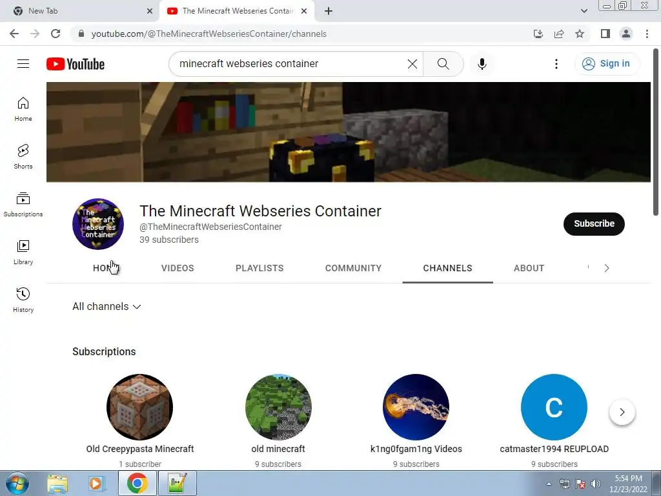Viewport: 661px width, 496px height.
Task: Open Library in the left sidebar
Action: click(23, 253)
